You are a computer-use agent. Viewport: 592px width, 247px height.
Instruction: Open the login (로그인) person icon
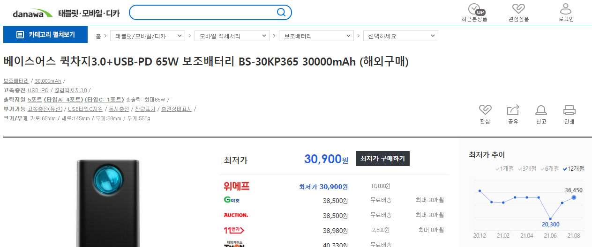566,9
